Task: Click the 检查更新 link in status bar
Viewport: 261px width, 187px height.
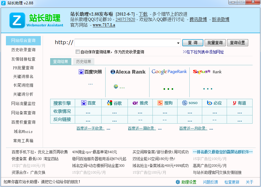Action: click(232, 182)
